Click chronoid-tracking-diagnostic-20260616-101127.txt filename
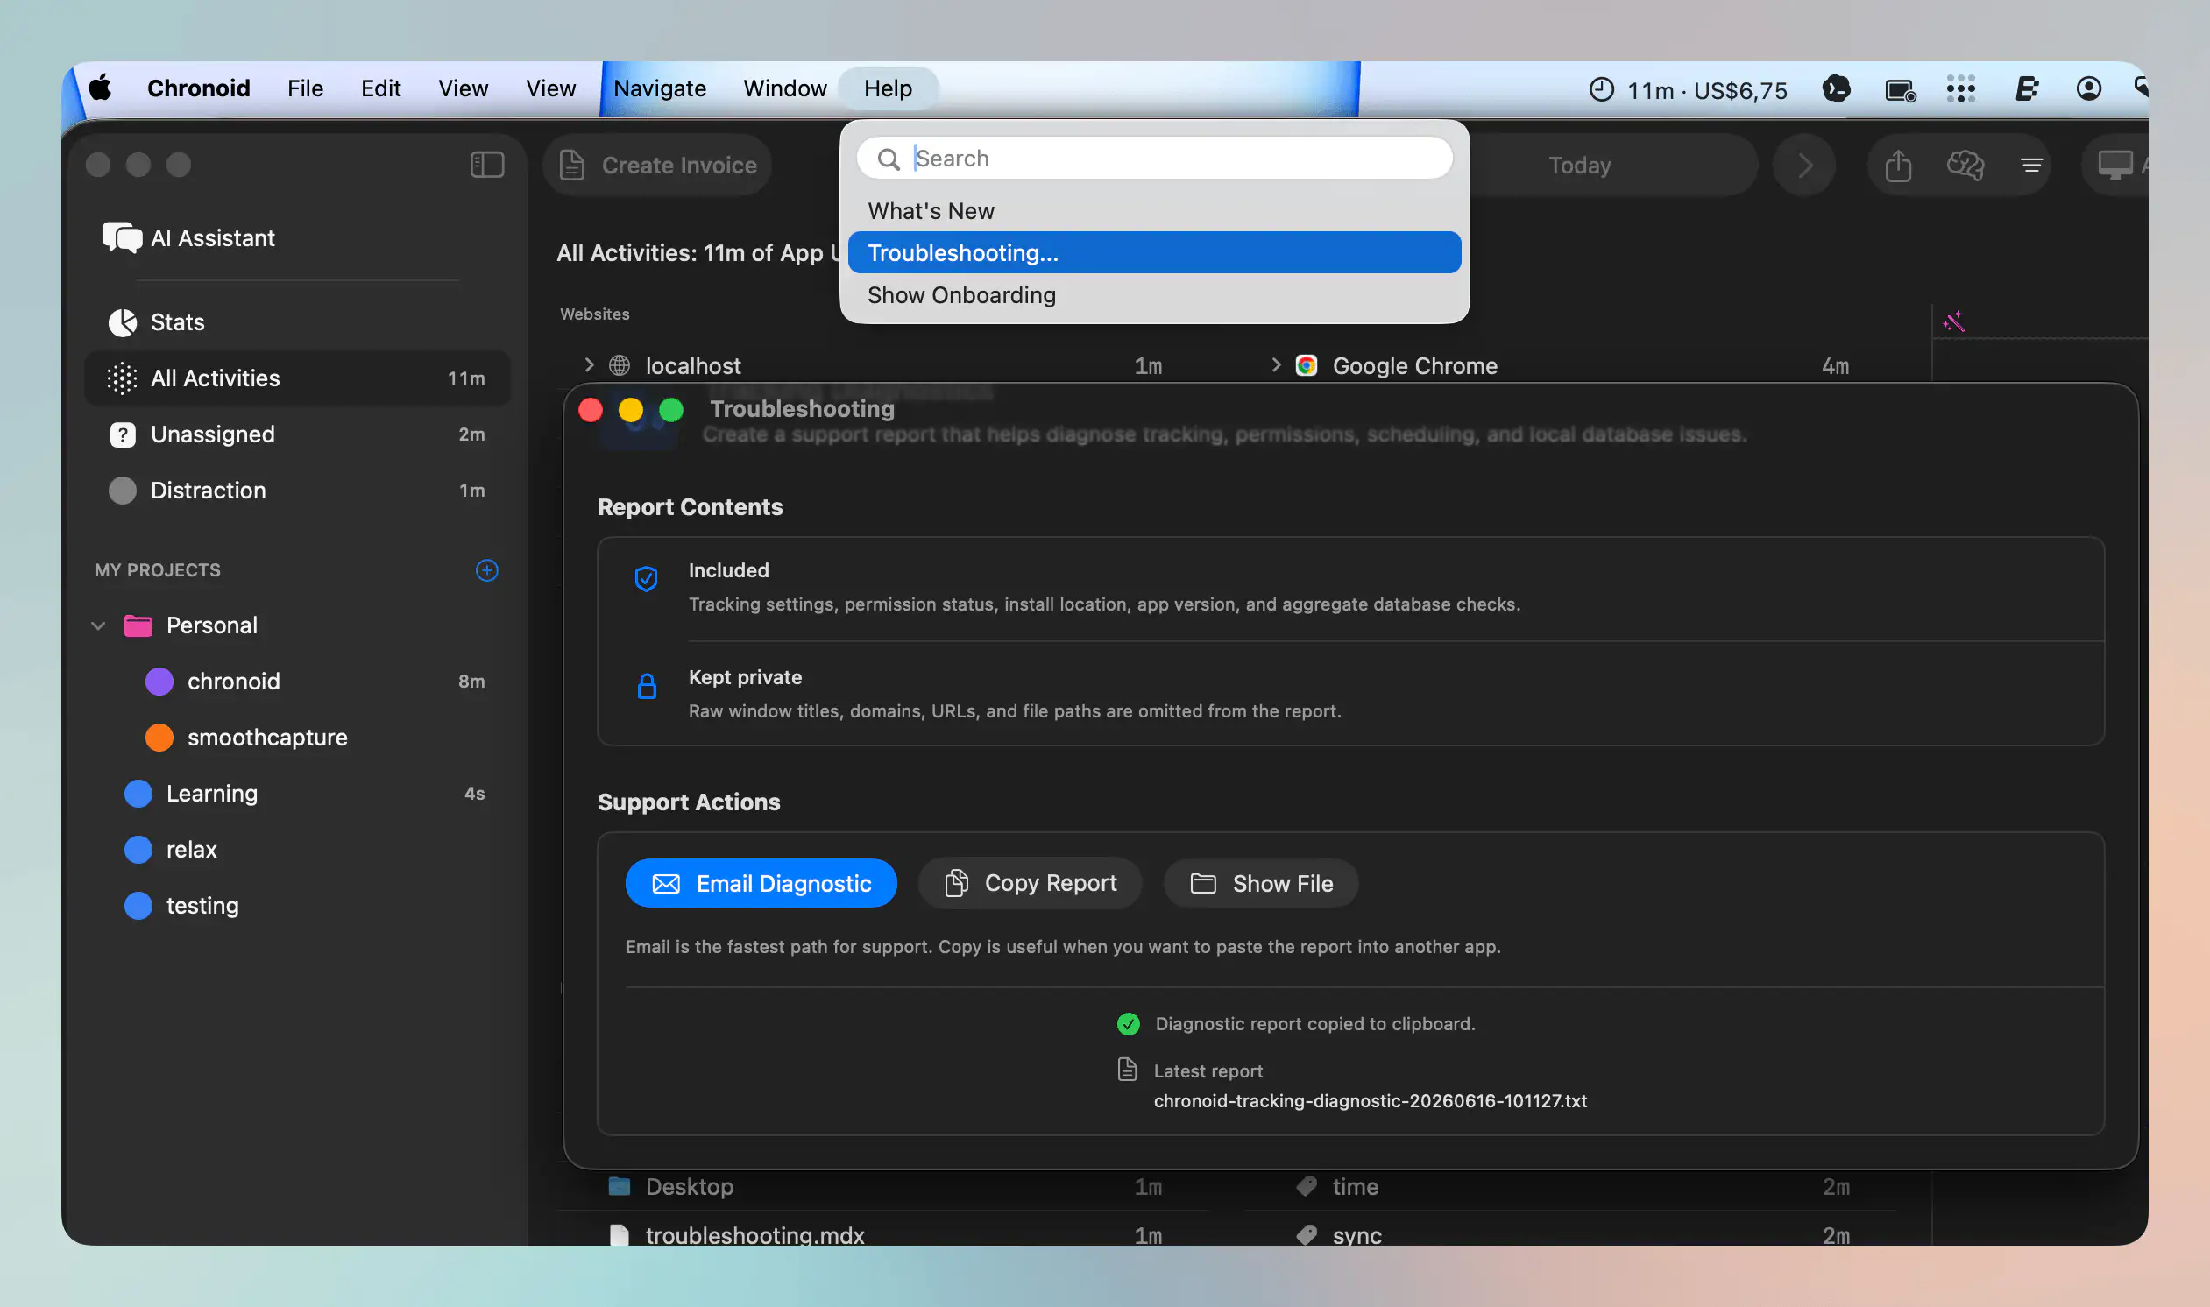 pos(1371,1101)
